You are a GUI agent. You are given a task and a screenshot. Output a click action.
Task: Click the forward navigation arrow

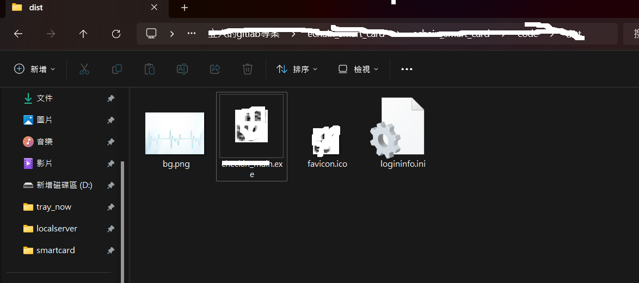click(51, 34)
